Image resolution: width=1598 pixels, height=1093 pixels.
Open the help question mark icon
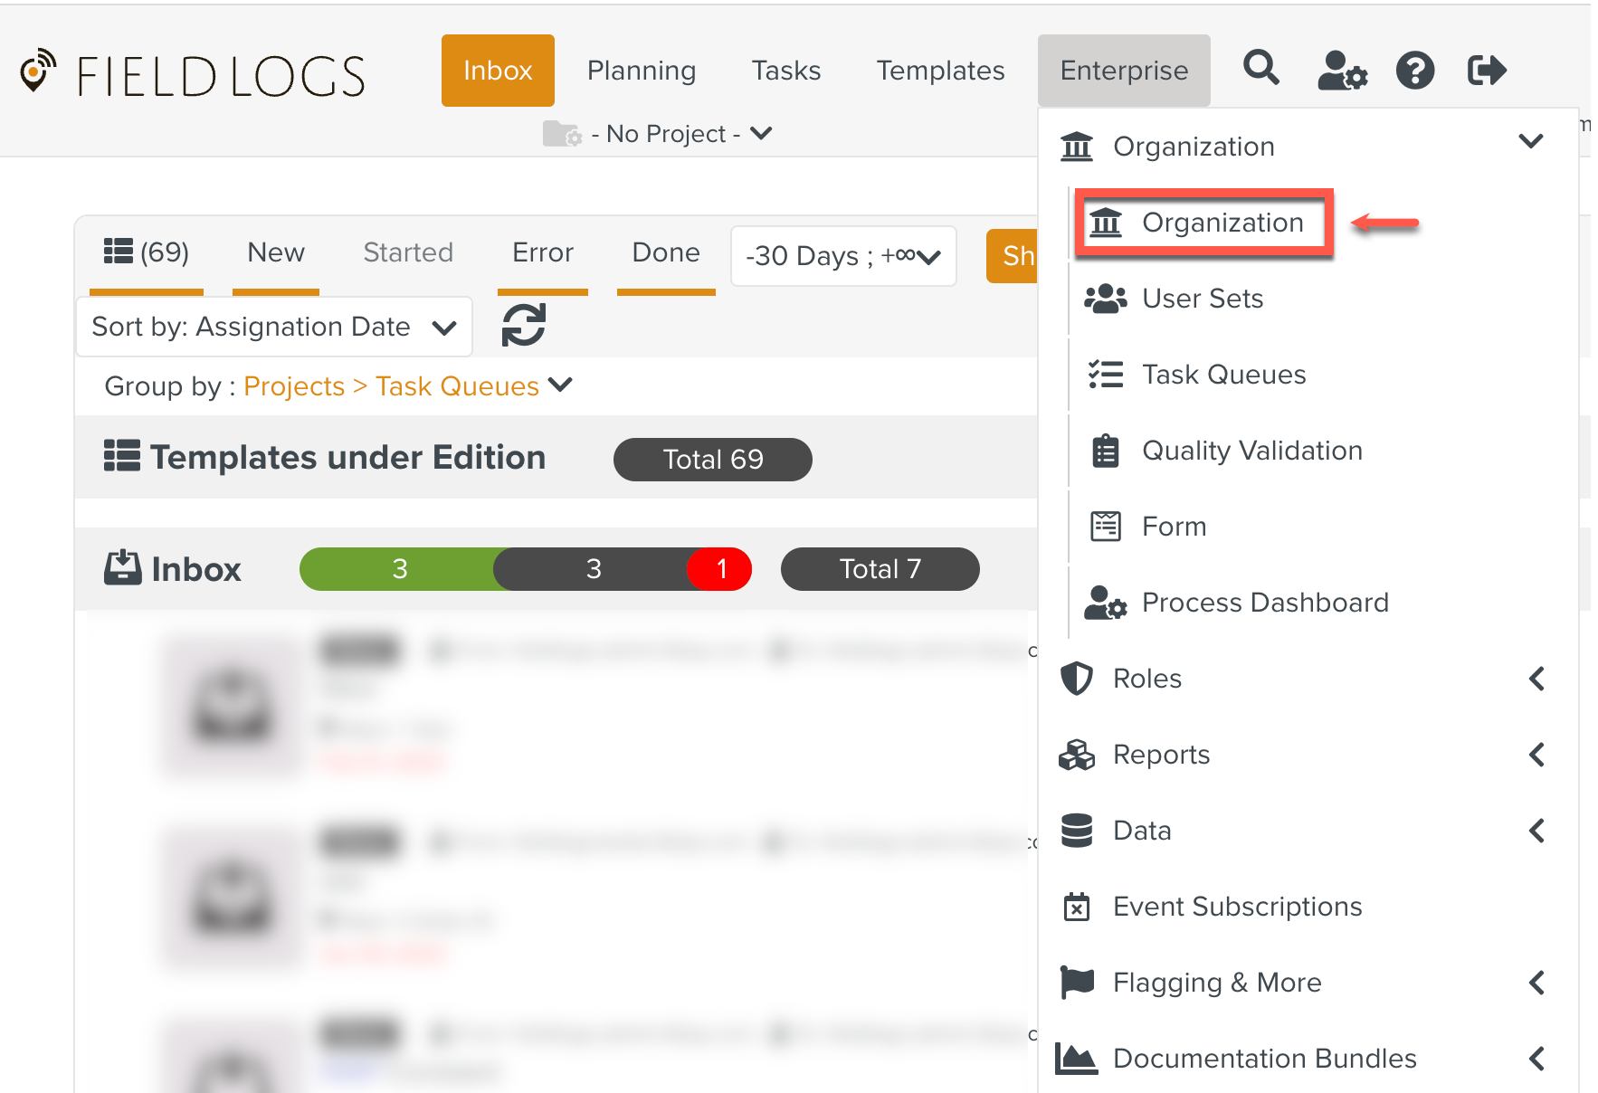[x=1414, y=70]
